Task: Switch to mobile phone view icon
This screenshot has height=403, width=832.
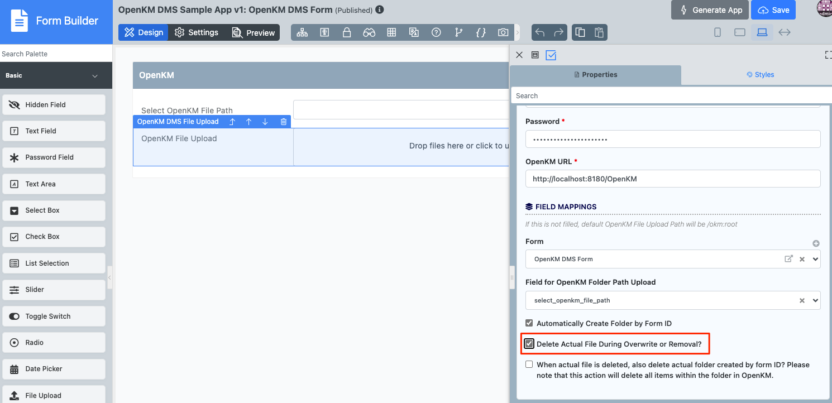Action: pyautogui.click(x=718, y=32)
